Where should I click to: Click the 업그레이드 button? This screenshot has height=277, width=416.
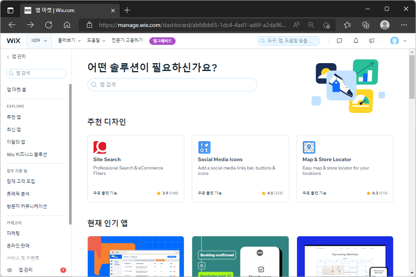(162, 41)
